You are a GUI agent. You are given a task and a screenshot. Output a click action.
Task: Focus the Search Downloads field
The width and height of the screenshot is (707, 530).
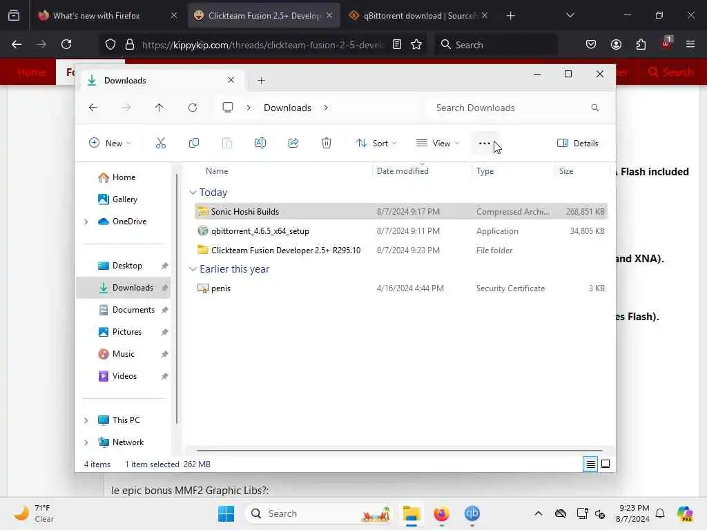(518, 108)
